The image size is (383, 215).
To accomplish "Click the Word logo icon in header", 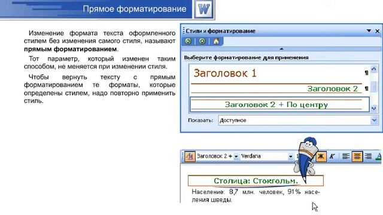I will point(203,10).
